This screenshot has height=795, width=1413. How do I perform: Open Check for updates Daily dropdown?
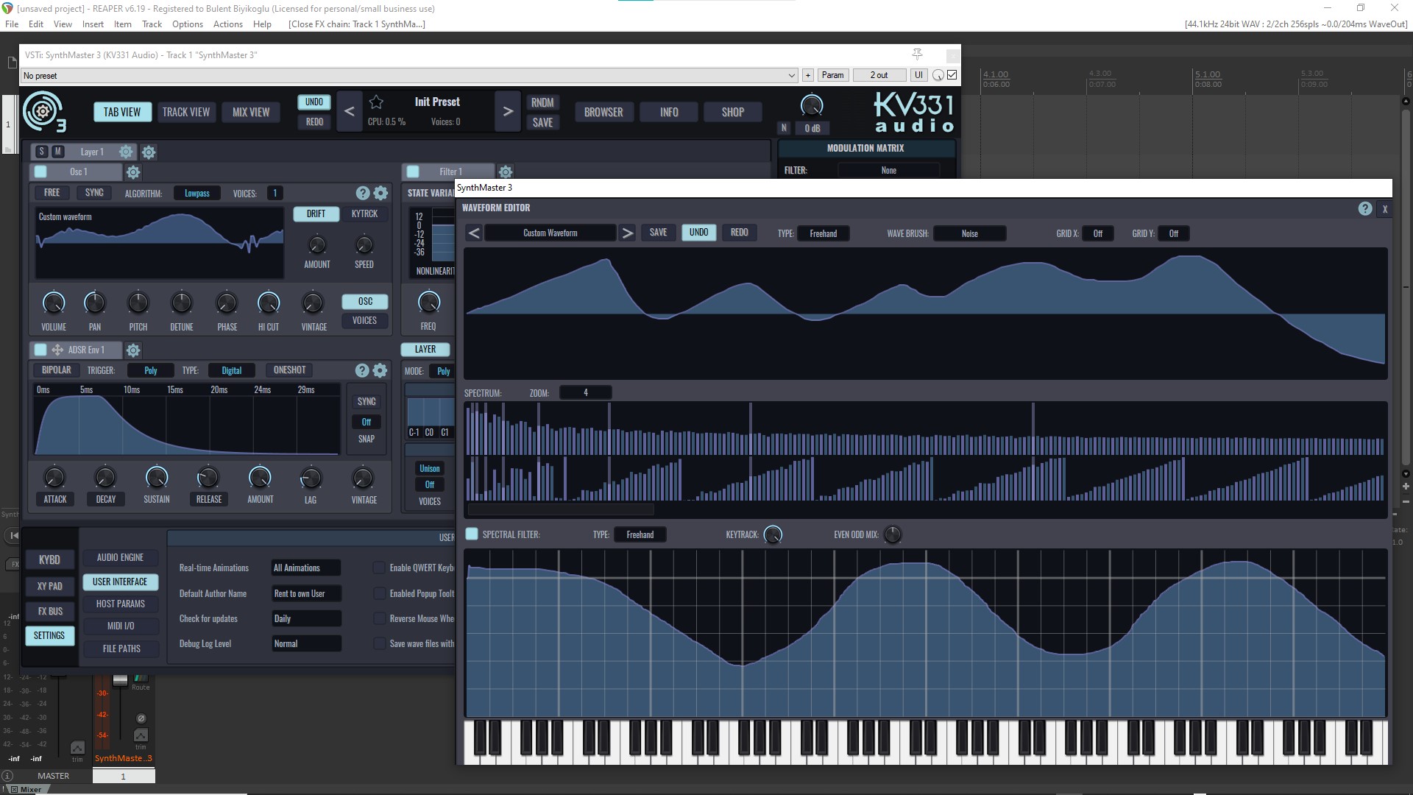point(306,618)
